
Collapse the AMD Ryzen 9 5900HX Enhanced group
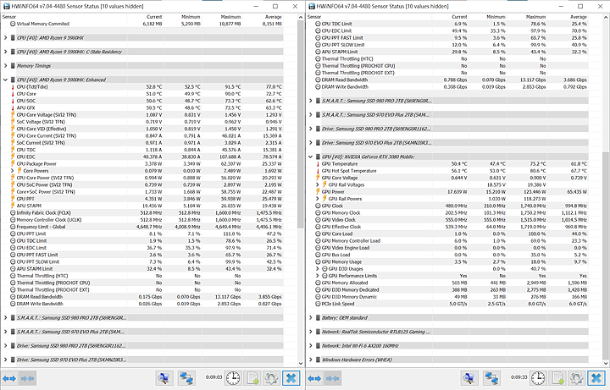click(5, 80)
